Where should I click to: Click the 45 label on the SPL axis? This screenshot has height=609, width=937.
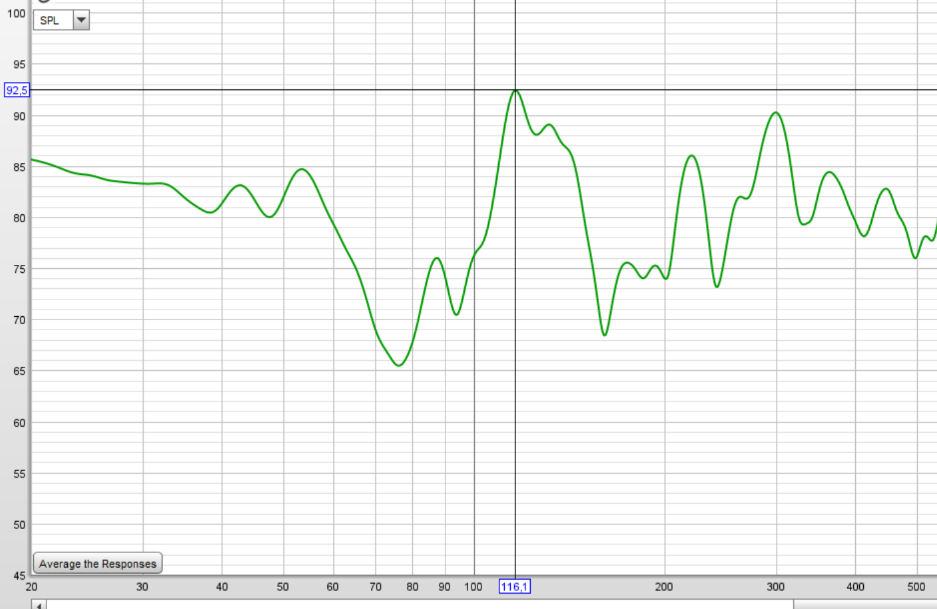pyautogui.click(x=19, y=576)
